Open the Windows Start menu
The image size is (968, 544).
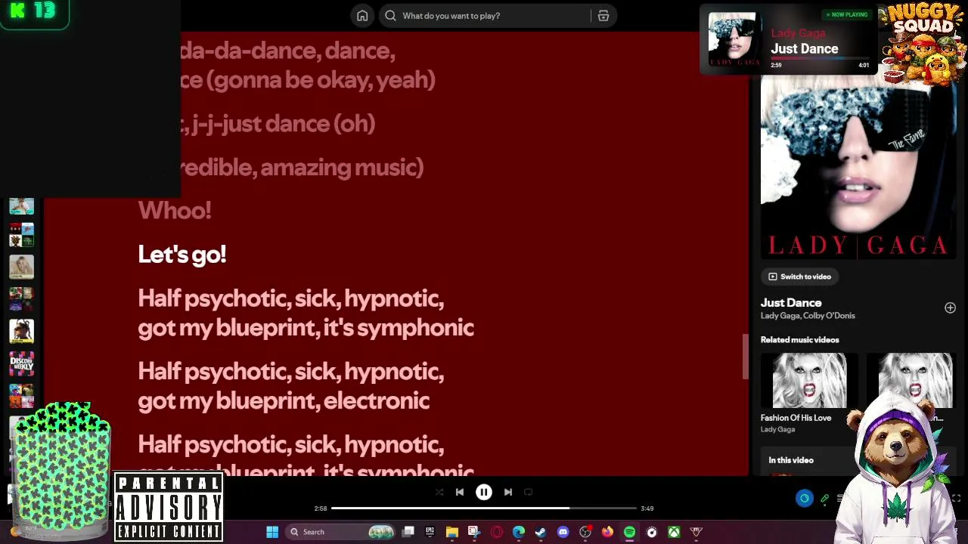click(x=272, y=532)
